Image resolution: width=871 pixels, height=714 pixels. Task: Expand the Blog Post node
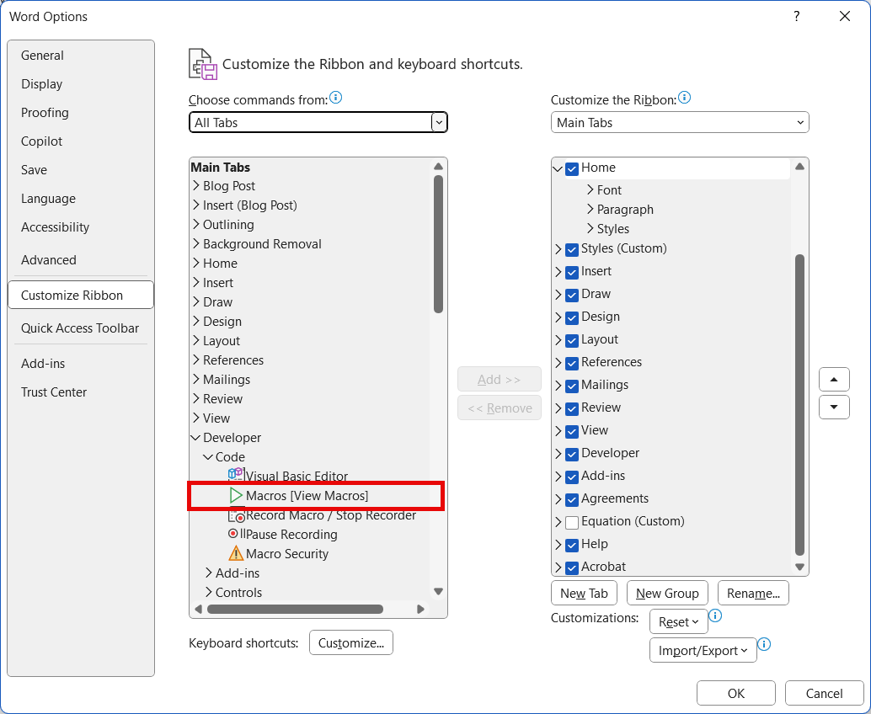195,185
